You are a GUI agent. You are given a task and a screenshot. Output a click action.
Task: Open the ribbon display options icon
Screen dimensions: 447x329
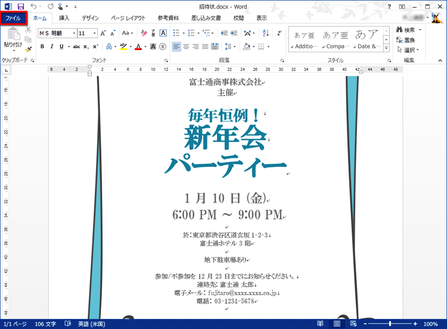[402, 7]
